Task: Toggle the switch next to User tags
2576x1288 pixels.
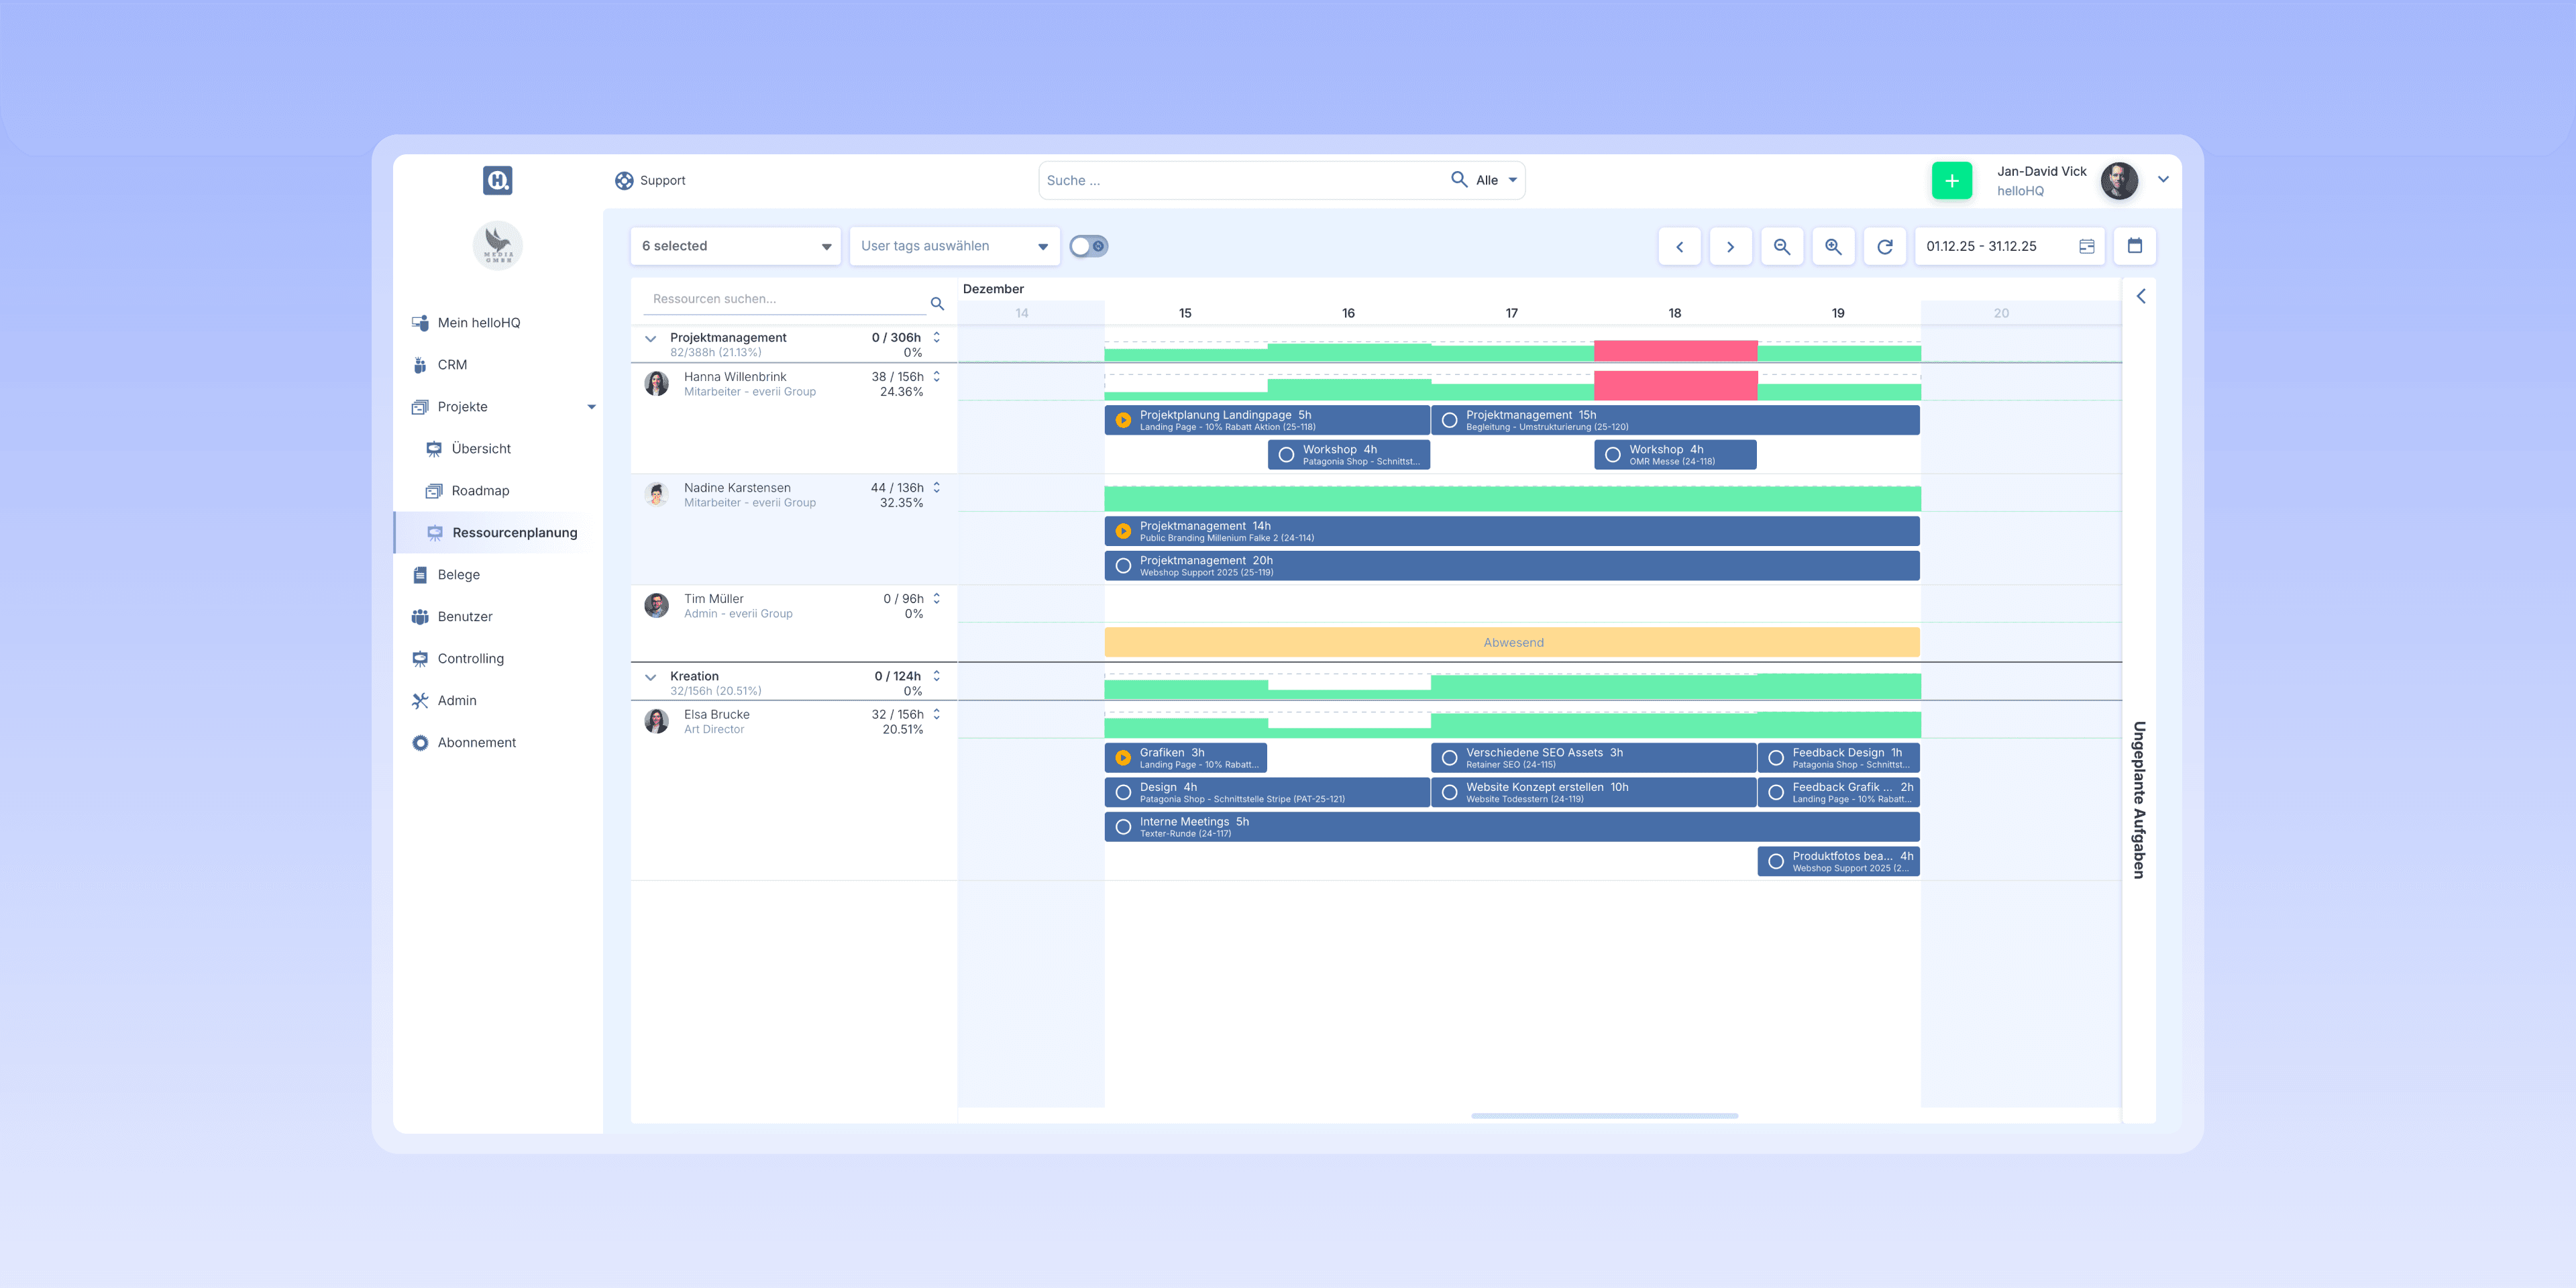Action: pos(1088,246)
